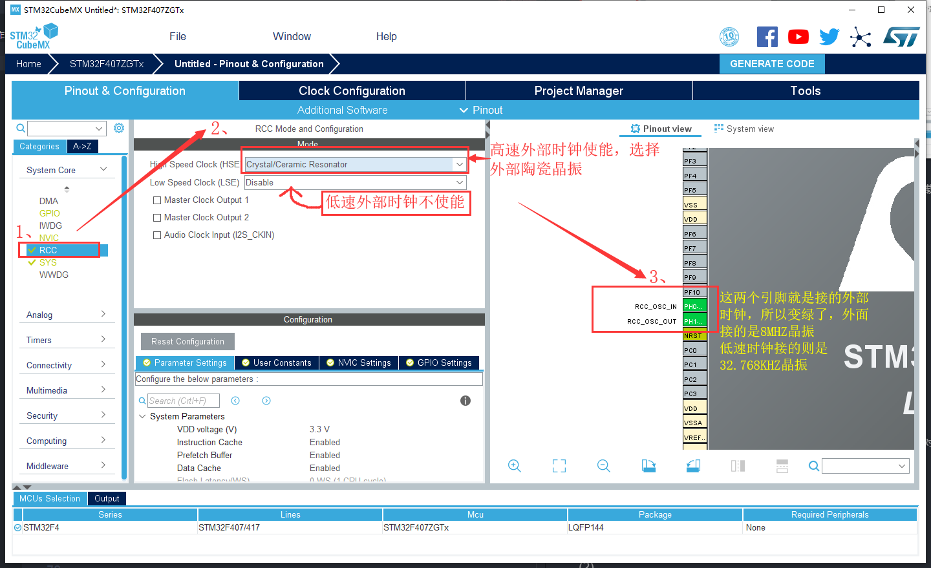Click the STM32F407ZGTx breadcrumb
Image resolution: width=931 pixels, height=568 pixels.
[x=107, y=64]
